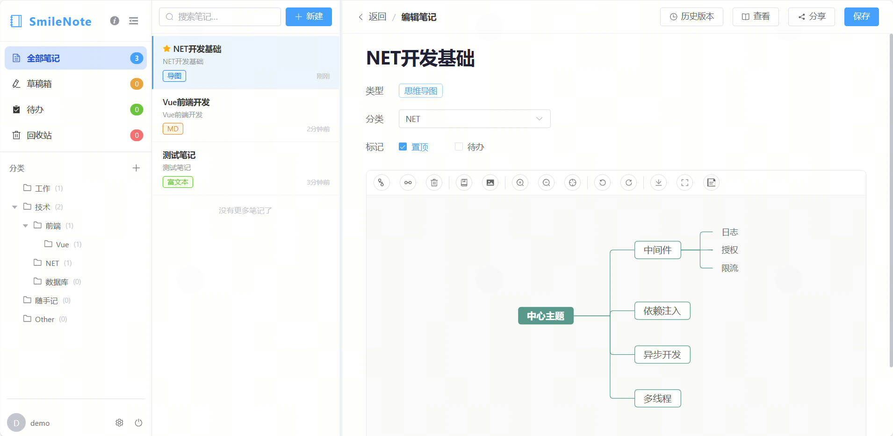Click the center/locate mind map icon

572,183
